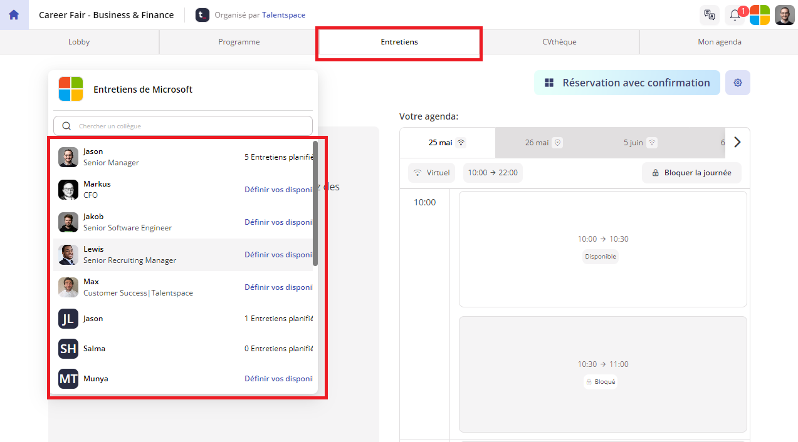Click the Talentspace logo icon
Viewport: 798px width, 442px height.
[x=202, y=15]
